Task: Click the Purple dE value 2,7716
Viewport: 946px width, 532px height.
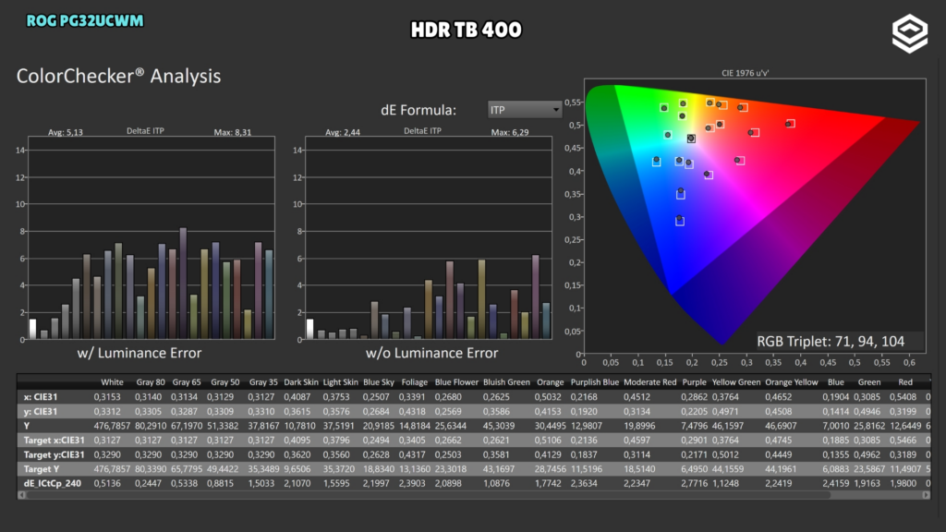Action: pyautogui.click(x=694, y=484)
